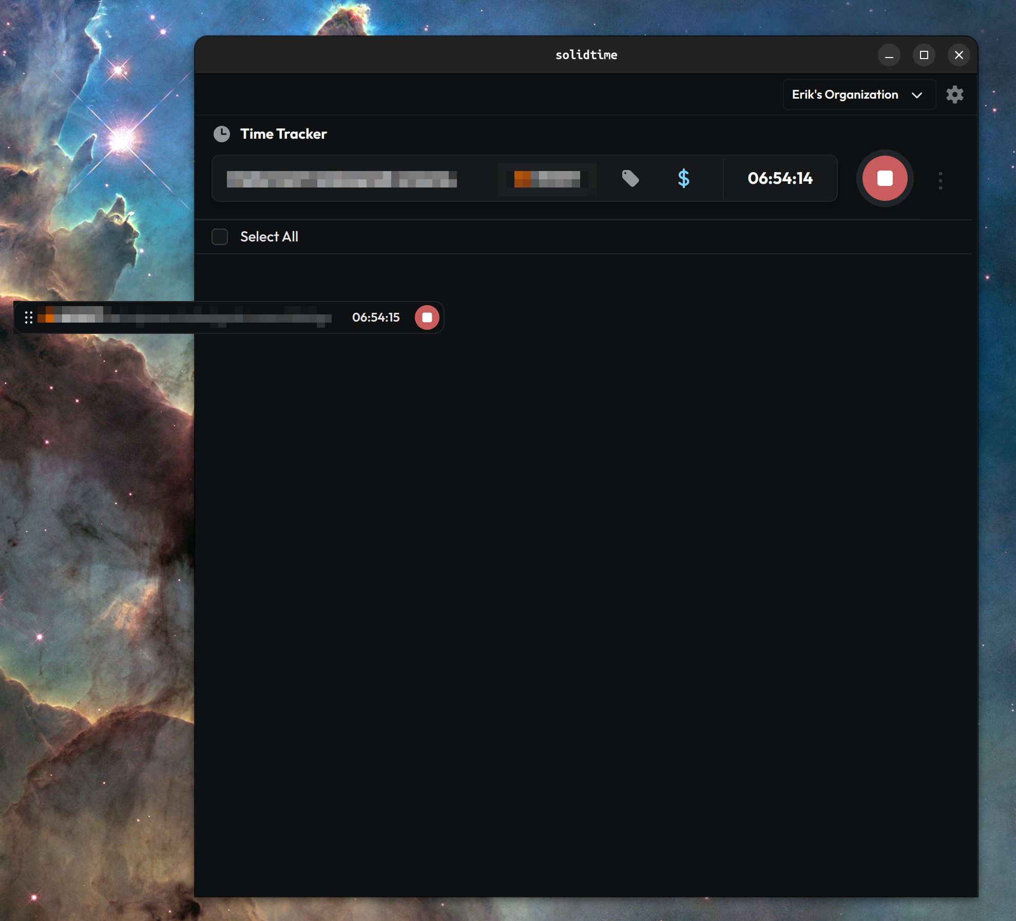
Task: Click the Time Tracker heading
Action: (x=283, y=134)
